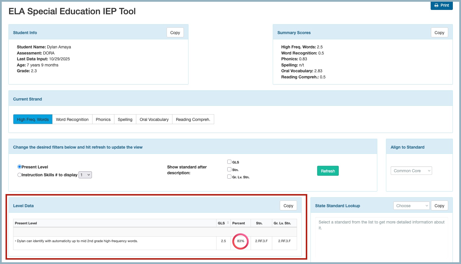
Task: Check the Stn. checkbox
Action: [229, 169]
